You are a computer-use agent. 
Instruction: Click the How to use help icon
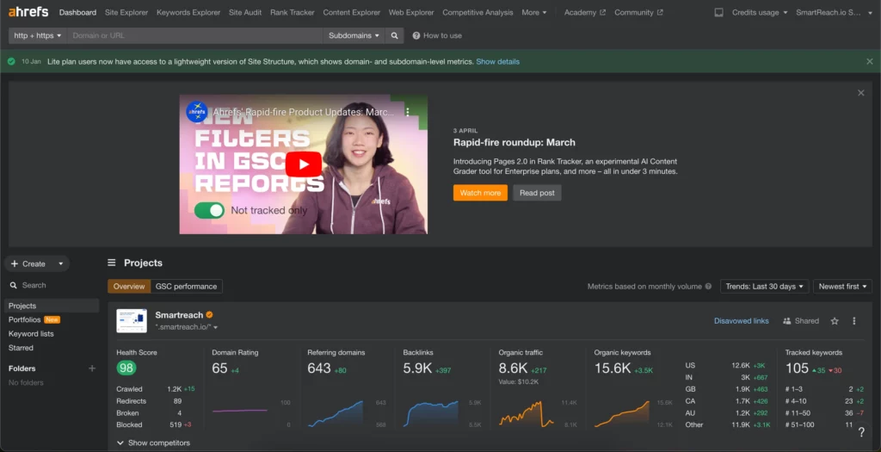tap(416, 35)
